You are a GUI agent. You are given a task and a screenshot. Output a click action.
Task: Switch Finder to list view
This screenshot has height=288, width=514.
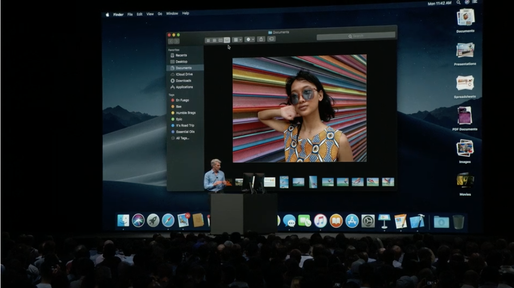[x=214, y=40]
